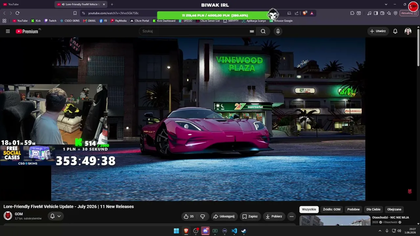Open Brave Wallet
The width and height of the screenshot is (420, 236).
pyautogui.click(x=382, y=13)
